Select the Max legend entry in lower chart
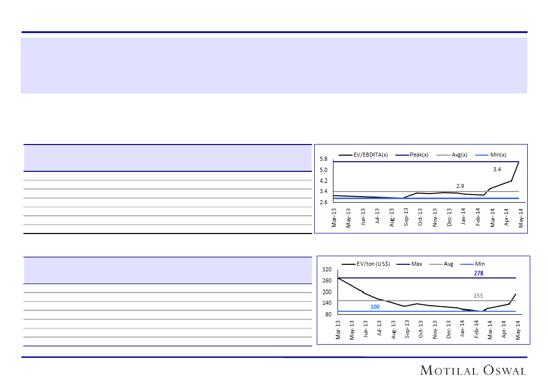Viewport: 548px width, 379px height. (x=416, y=264)
